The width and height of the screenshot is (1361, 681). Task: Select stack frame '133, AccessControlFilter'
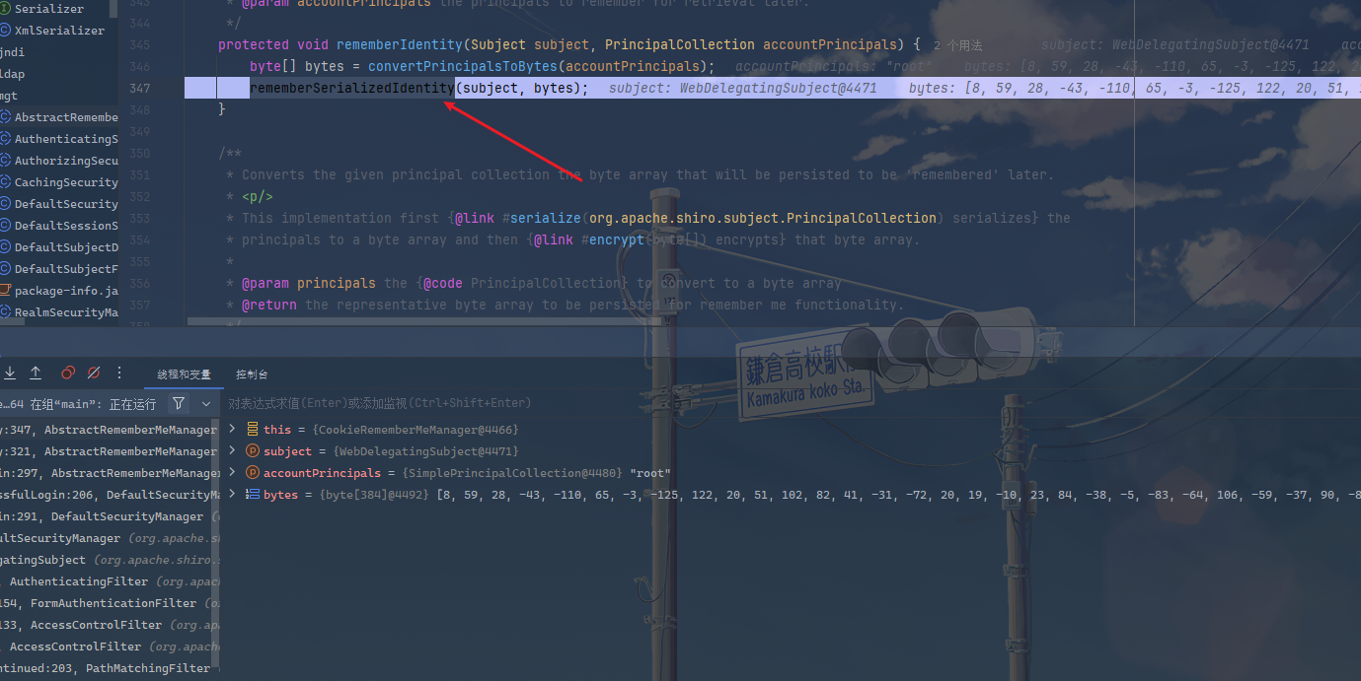coord(109,625)
